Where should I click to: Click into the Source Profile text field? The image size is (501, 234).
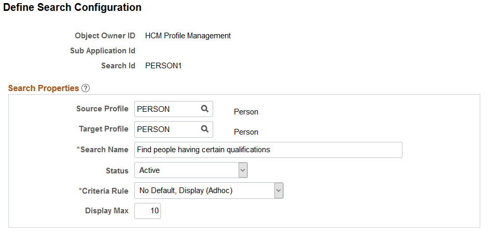166,109
